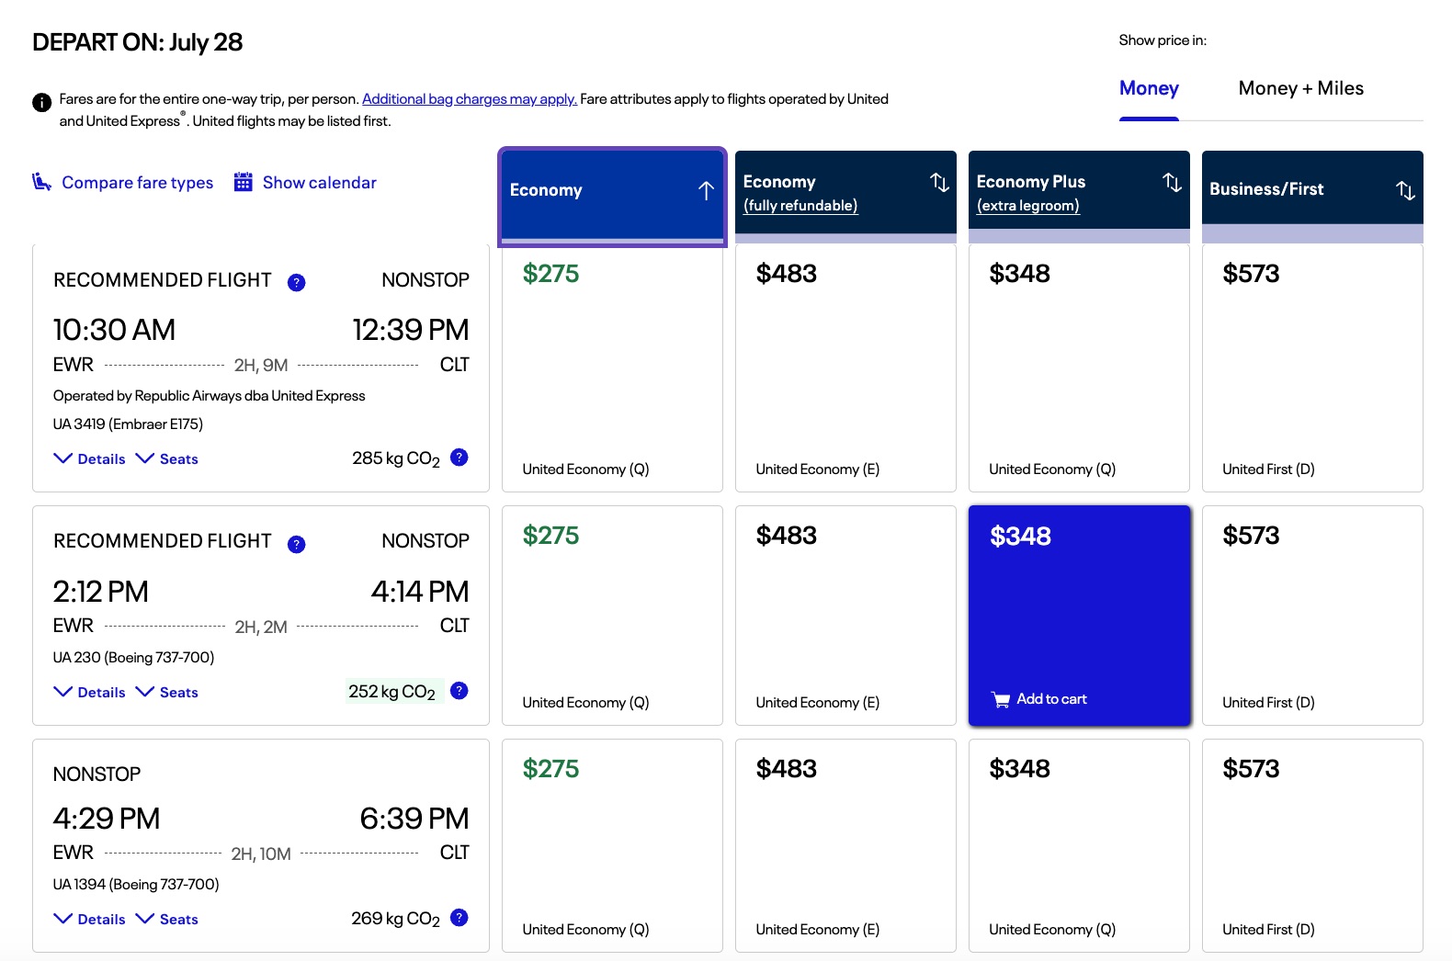Open help icon next to 2:12 PM Recommended Flight
The image size is (1452, 961).
click(296, 544)
